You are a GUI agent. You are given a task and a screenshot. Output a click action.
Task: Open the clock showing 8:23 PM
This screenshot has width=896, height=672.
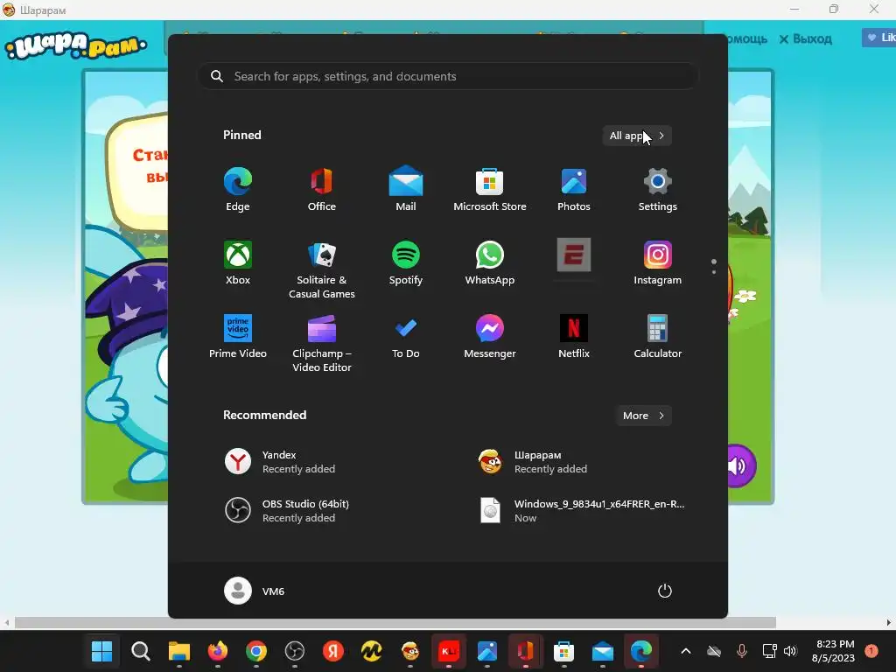[x=834, y=651]
